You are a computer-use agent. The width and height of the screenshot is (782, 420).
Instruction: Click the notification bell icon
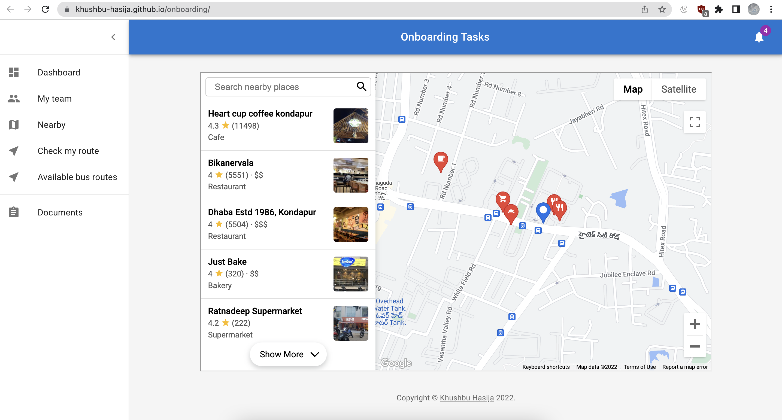759,37
